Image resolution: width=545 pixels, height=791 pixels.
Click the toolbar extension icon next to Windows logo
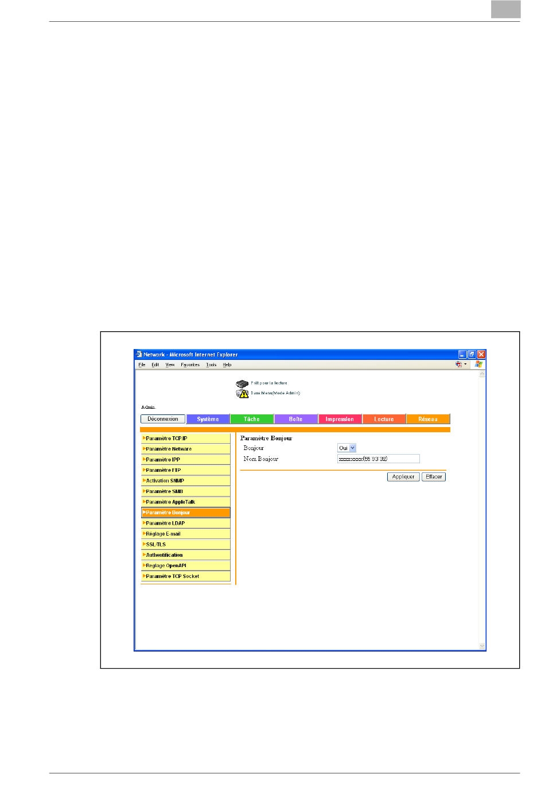click(x=459, y=365)
